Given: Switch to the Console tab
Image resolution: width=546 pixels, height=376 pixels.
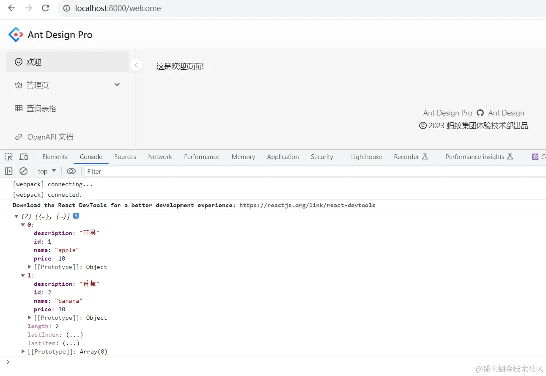Looking at the screenshot, I should coord(91,156).
